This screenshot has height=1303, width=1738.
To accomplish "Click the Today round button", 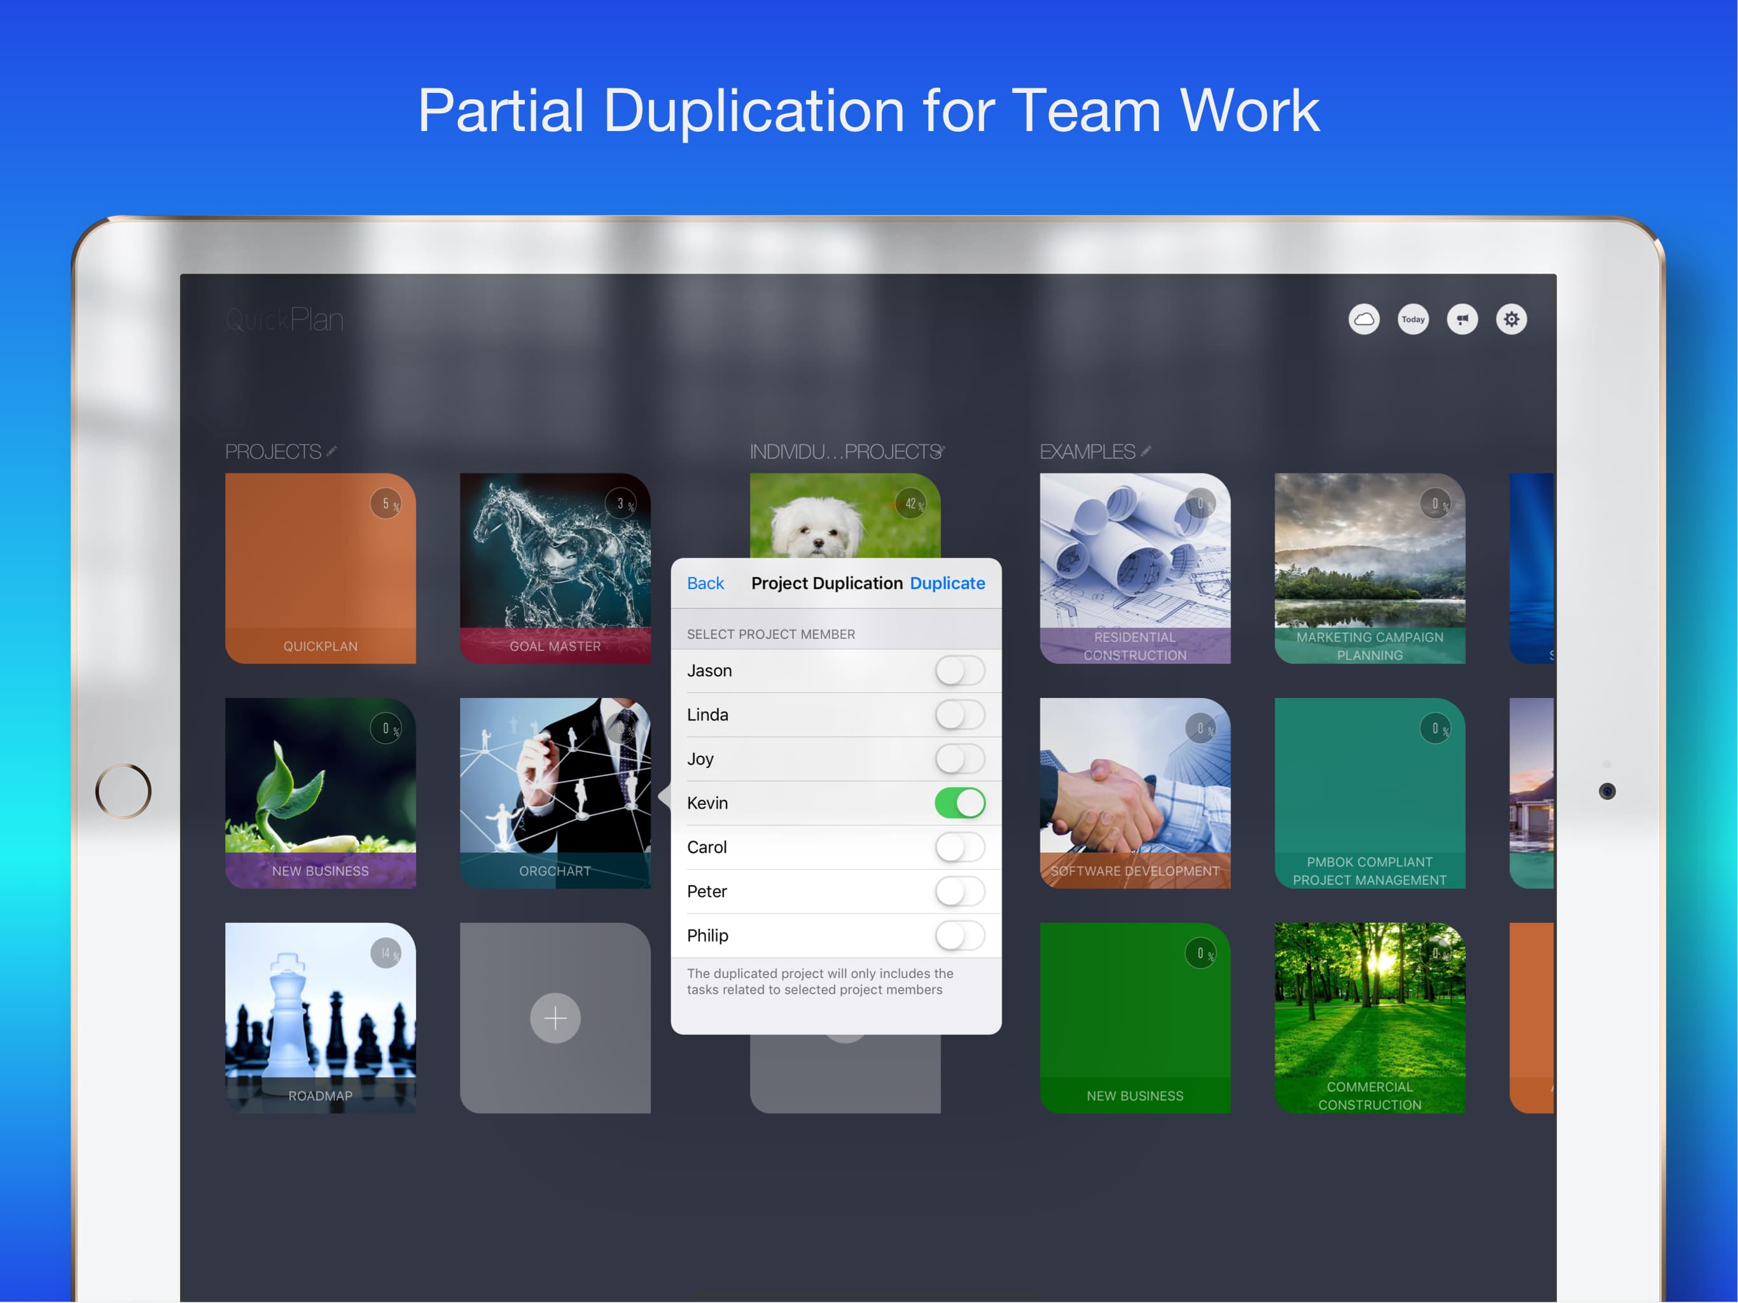I will [x=1413, y=319].
